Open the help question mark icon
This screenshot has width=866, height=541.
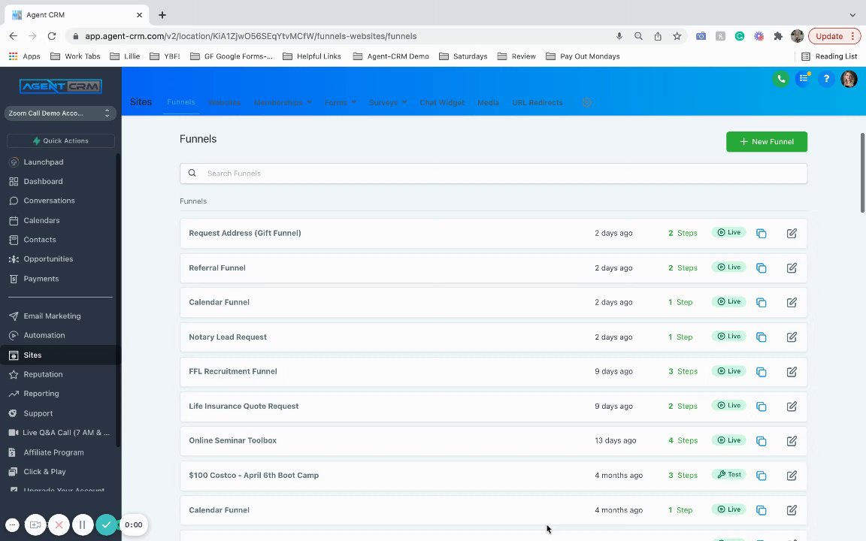826,79
